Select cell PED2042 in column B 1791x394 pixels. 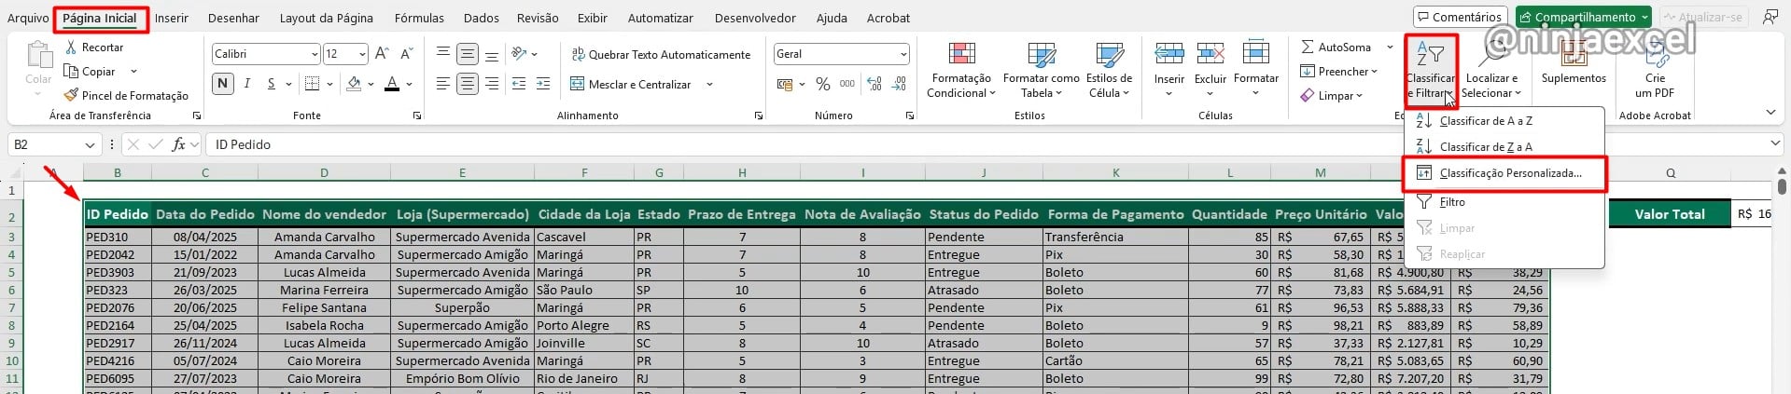coord(118,254)
